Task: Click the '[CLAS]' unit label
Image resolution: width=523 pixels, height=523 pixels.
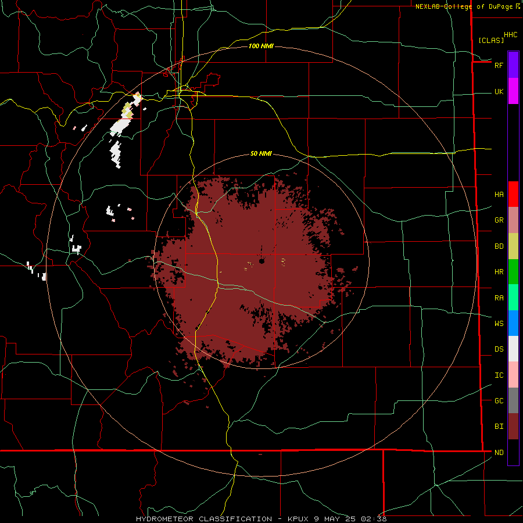Action: (x=491, y=40)
